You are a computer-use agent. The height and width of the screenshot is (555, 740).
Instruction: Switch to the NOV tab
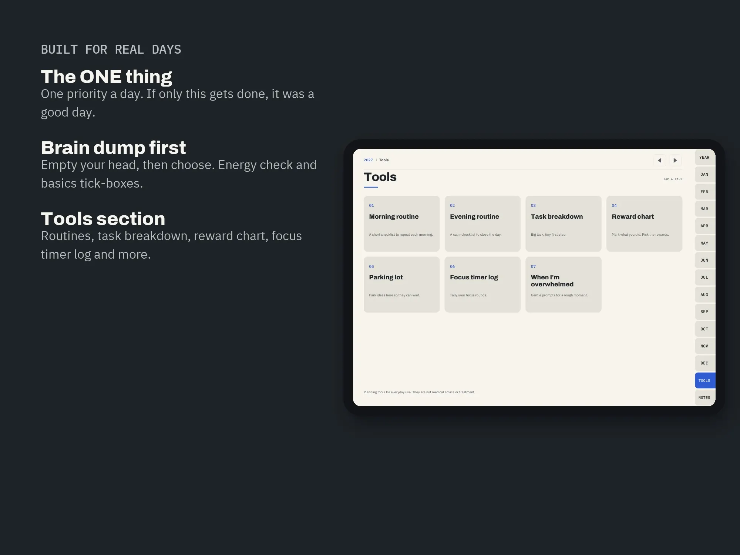[705, 346]
